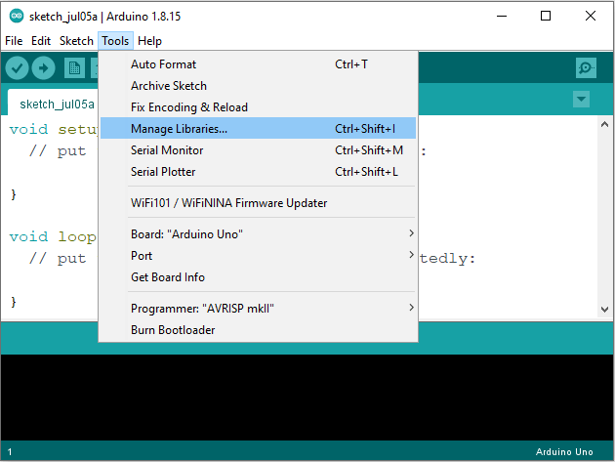Close the open Tools menu
615x462 pixels.
pos(115,41)
